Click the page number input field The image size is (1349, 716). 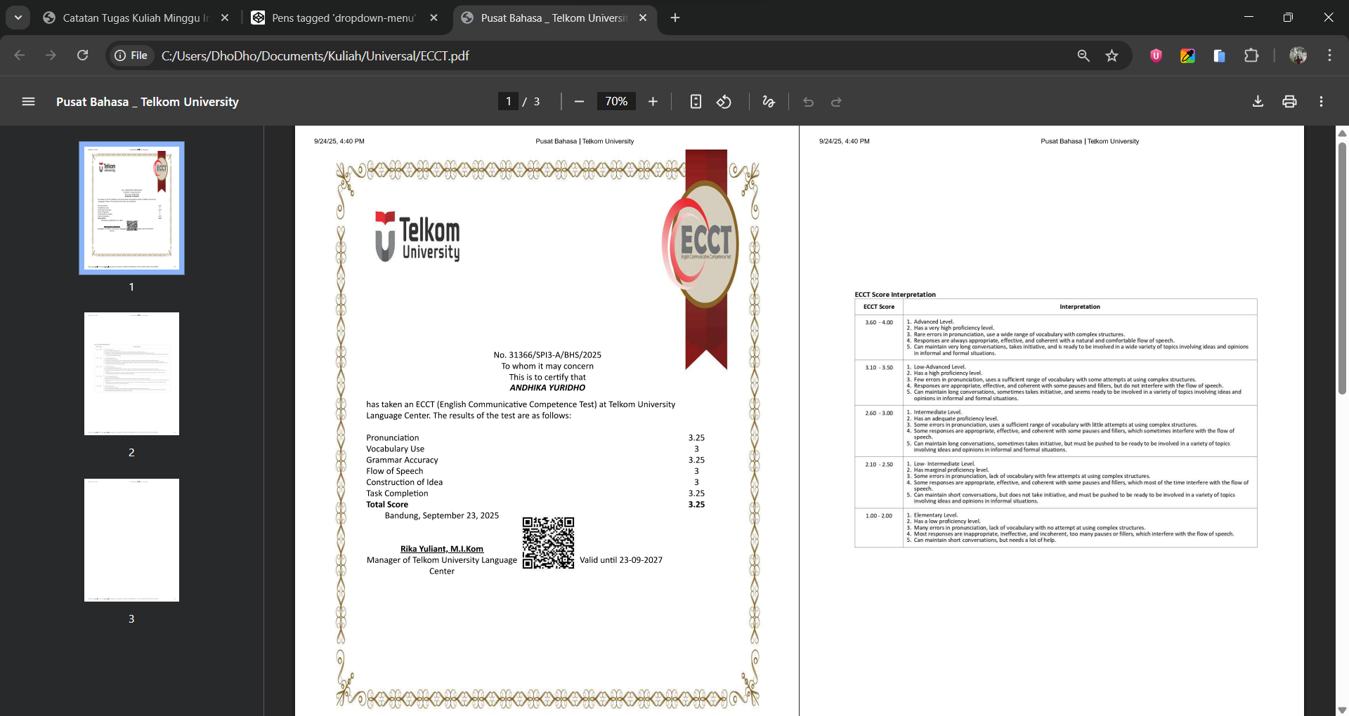click(508, 102)
